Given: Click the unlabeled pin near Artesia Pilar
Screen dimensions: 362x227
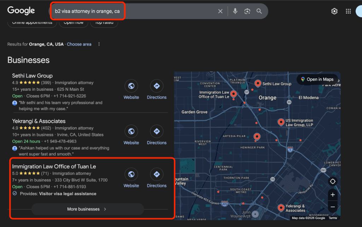Looking at the screenshot, I should click(x=257, y=137).
